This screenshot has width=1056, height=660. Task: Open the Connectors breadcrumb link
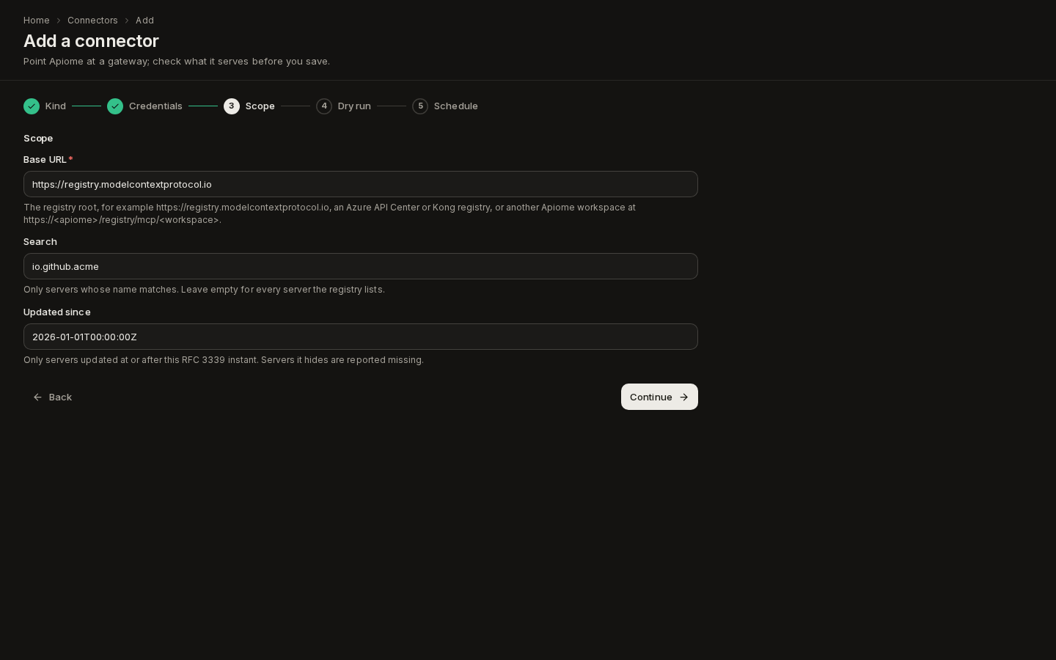[92, 21]
